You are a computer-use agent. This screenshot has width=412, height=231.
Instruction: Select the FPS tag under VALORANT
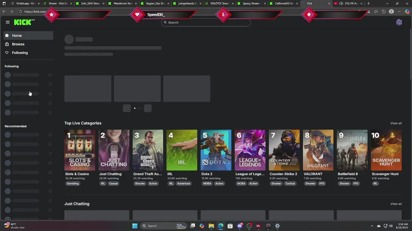point(322,184)
